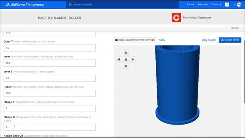Edit the Outer T value field

point(49,48)
